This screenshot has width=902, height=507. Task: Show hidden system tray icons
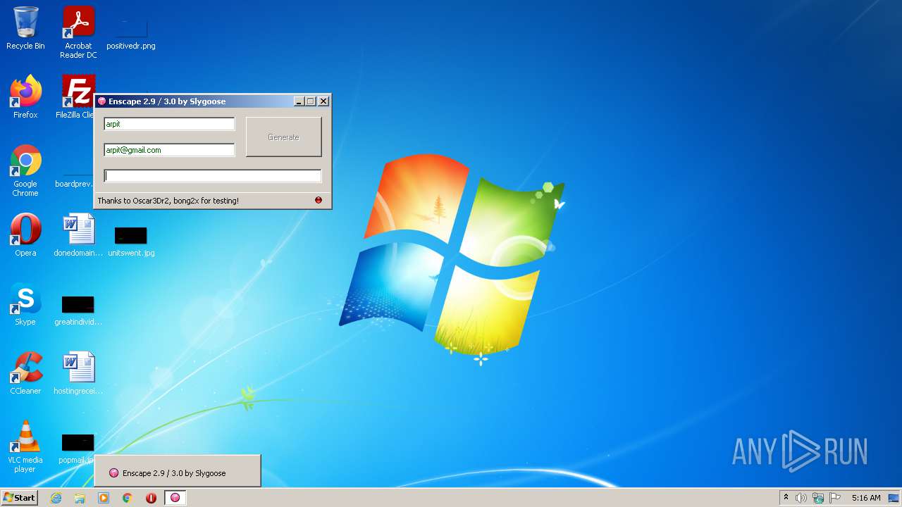(786, 498)
